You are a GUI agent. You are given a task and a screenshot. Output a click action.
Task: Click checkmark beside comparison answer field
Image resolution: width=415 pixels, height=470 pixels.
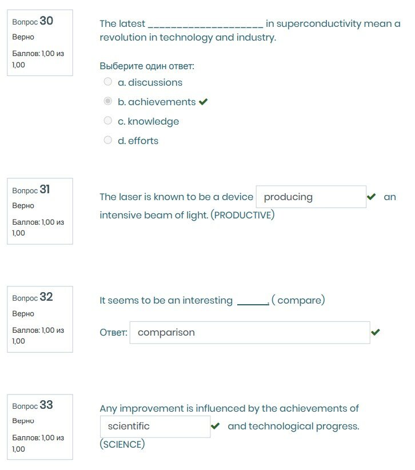[376, 332]
